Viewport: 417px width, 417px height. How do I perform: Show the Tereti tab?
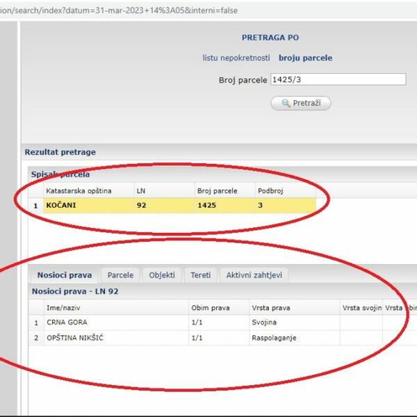pyautogui.click(x=201, y=275)
